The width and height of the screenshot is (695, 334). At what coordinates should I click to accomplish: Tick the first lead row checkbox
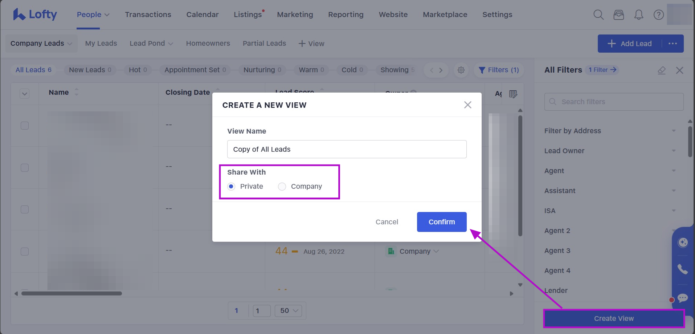[x=25, y=126]
